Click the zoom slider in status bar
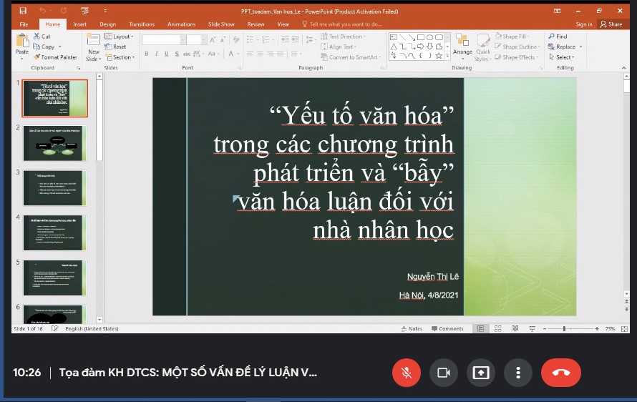 (x=564, y=329)
